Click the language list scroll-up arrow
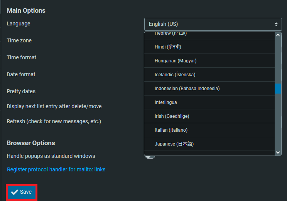Image resolution: width=287 pixels, height=201 pixels. click(x=278, y=35)
